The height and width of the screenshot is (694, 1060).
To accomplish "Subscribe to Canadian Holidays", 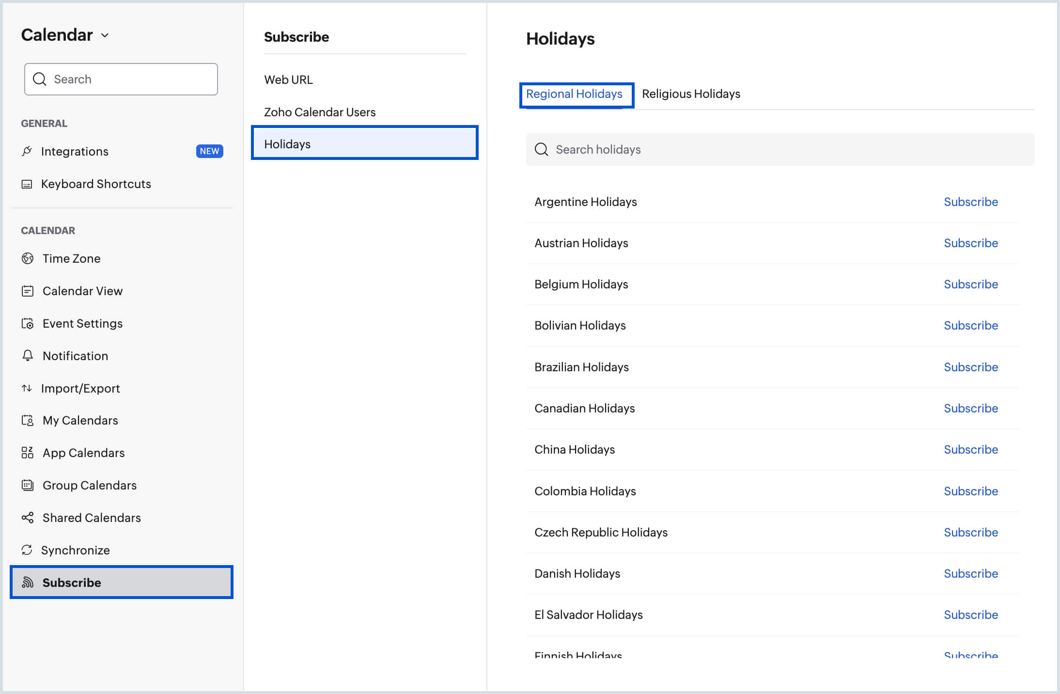I will (x=971, y=408).
